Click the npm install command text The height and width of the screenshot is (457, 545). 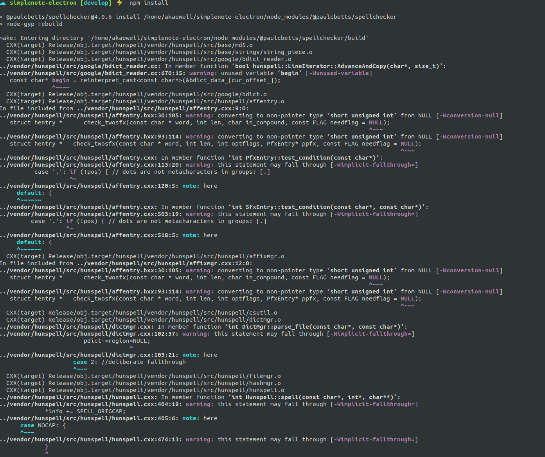coord(148,3)
